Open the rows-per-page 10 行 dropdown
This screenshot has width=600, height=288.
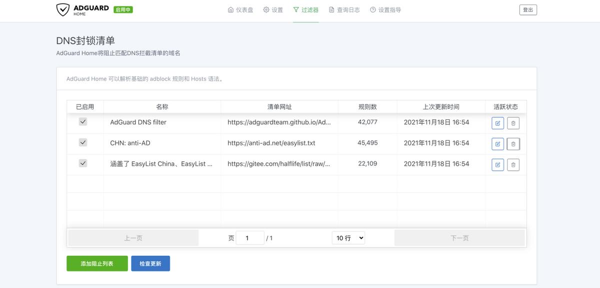click(348, 238)
